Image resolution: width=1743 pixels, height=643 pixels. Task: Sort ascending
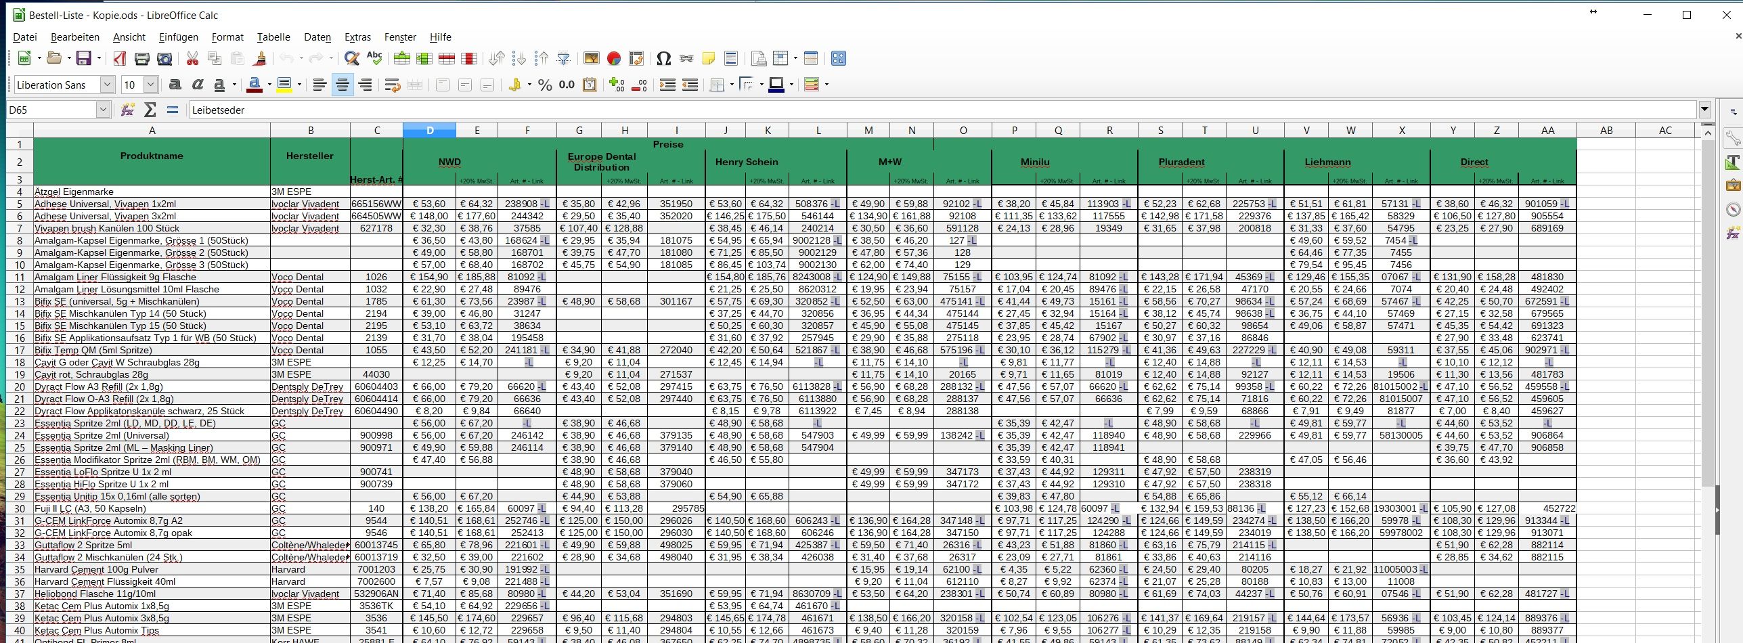coord(519,59)
